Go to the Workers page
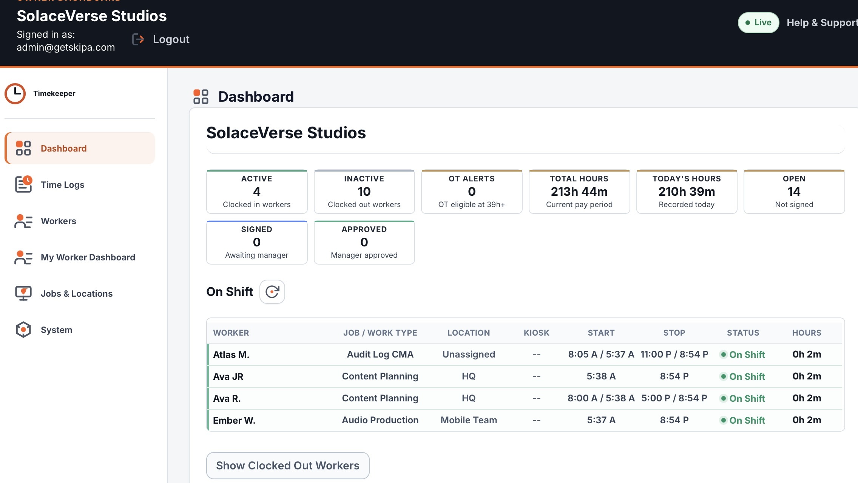The height and width of the screenshot is (483, 858). pos(80,221)
